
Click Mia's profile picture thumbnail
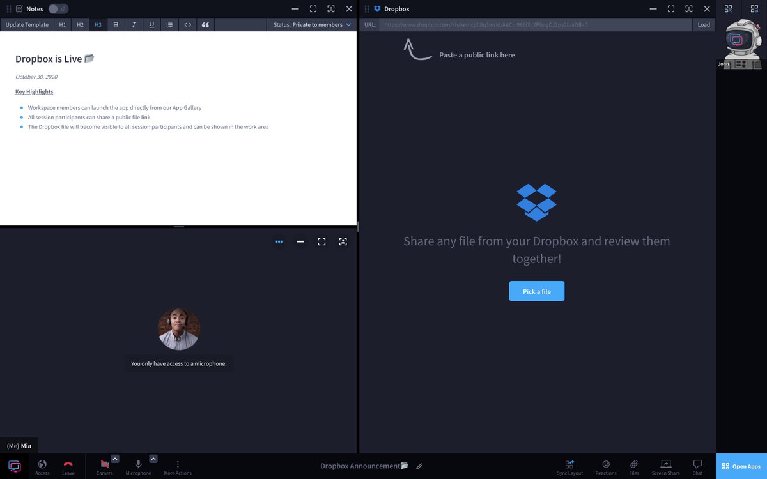[179, 329]
